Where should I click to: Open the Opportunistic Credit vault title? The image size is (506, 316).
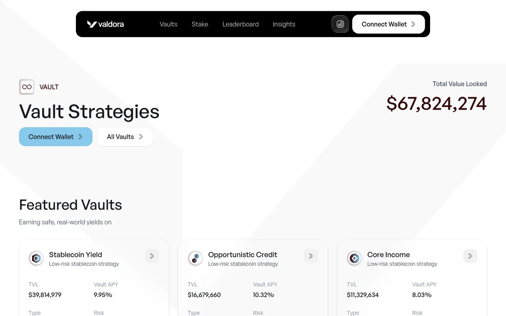(242, 254)
